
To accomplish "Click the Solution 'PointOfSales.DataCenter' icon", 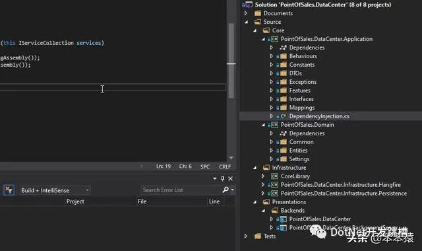I will pos(249,5).
